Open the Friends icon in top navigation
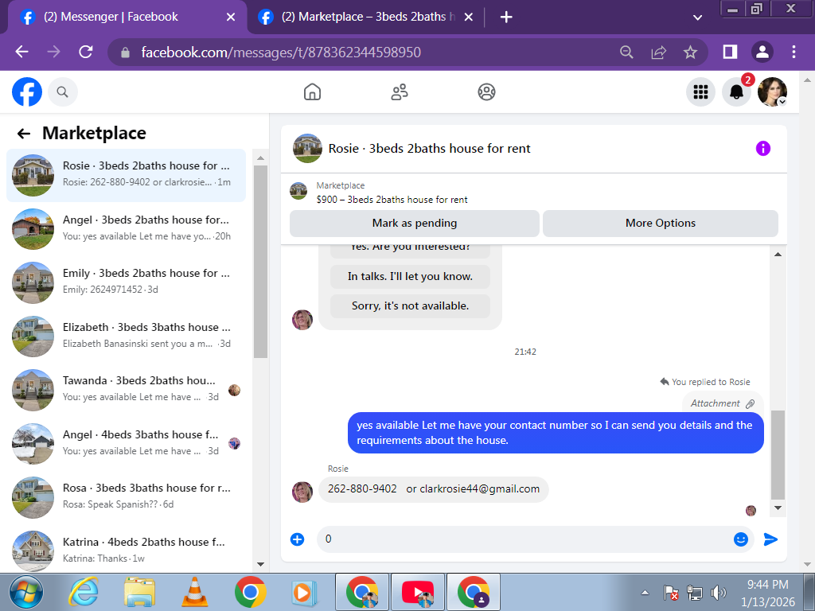The width and height of the screenshot is (815, 611). (x=400, y=92)
